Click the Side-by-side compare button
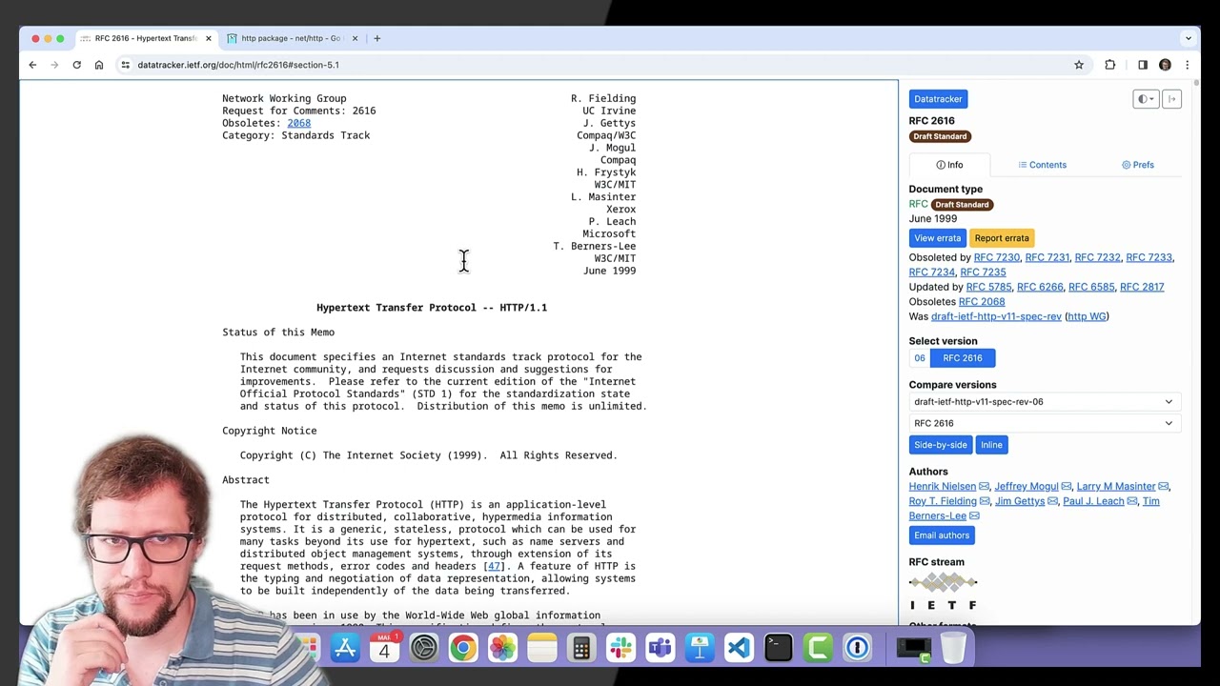This screenshot has height=686, width=1220. (941, 445)
